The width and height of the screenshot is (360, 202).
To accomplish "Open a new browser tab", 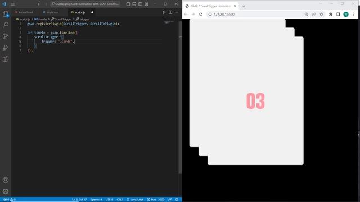I will 244,6.
